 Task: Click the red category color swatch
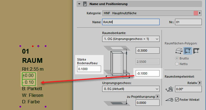coord(196,13)
